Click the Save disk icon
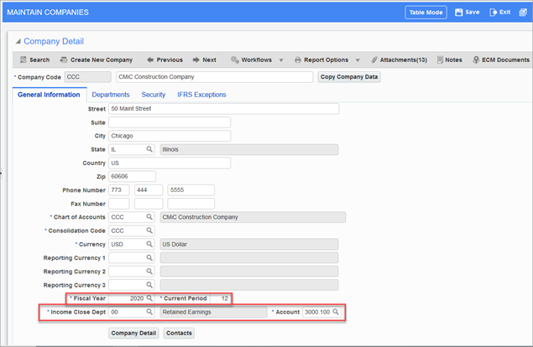The image size is (533, 347). [458, 13]
